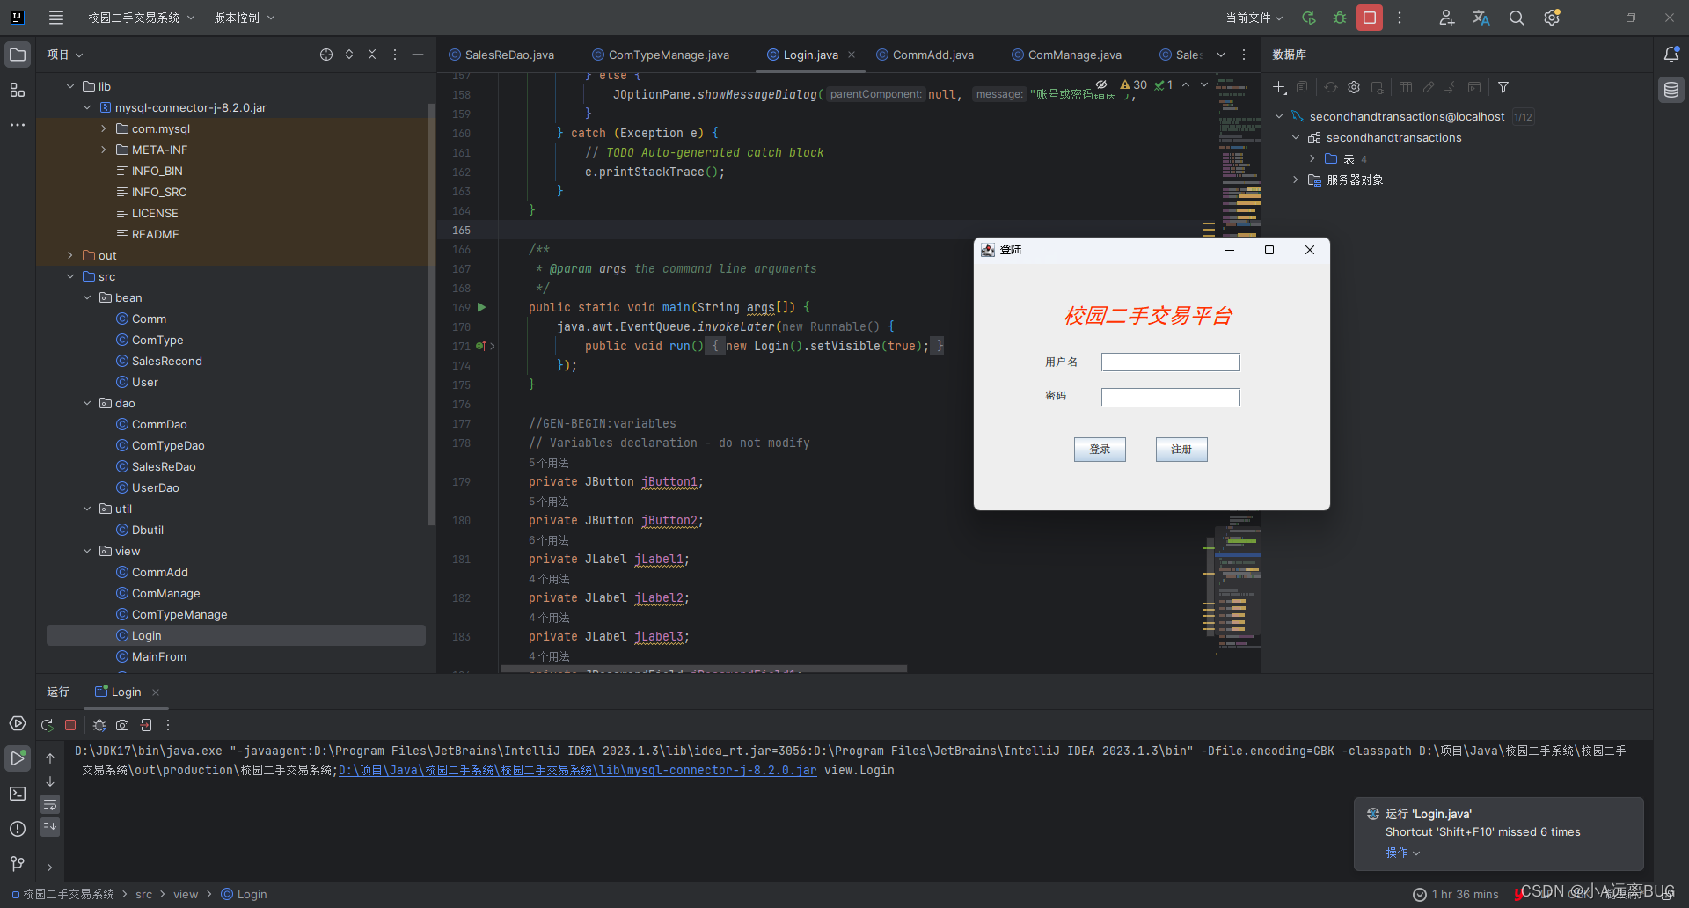
Task: Refresh the secondhandtransactions database connection
Action: click(1330, 87)
